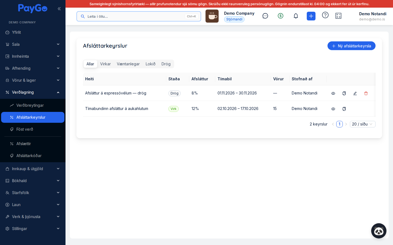Switch to the Virkar tab
Screen dimensions: 393x245
coord(105,64)
